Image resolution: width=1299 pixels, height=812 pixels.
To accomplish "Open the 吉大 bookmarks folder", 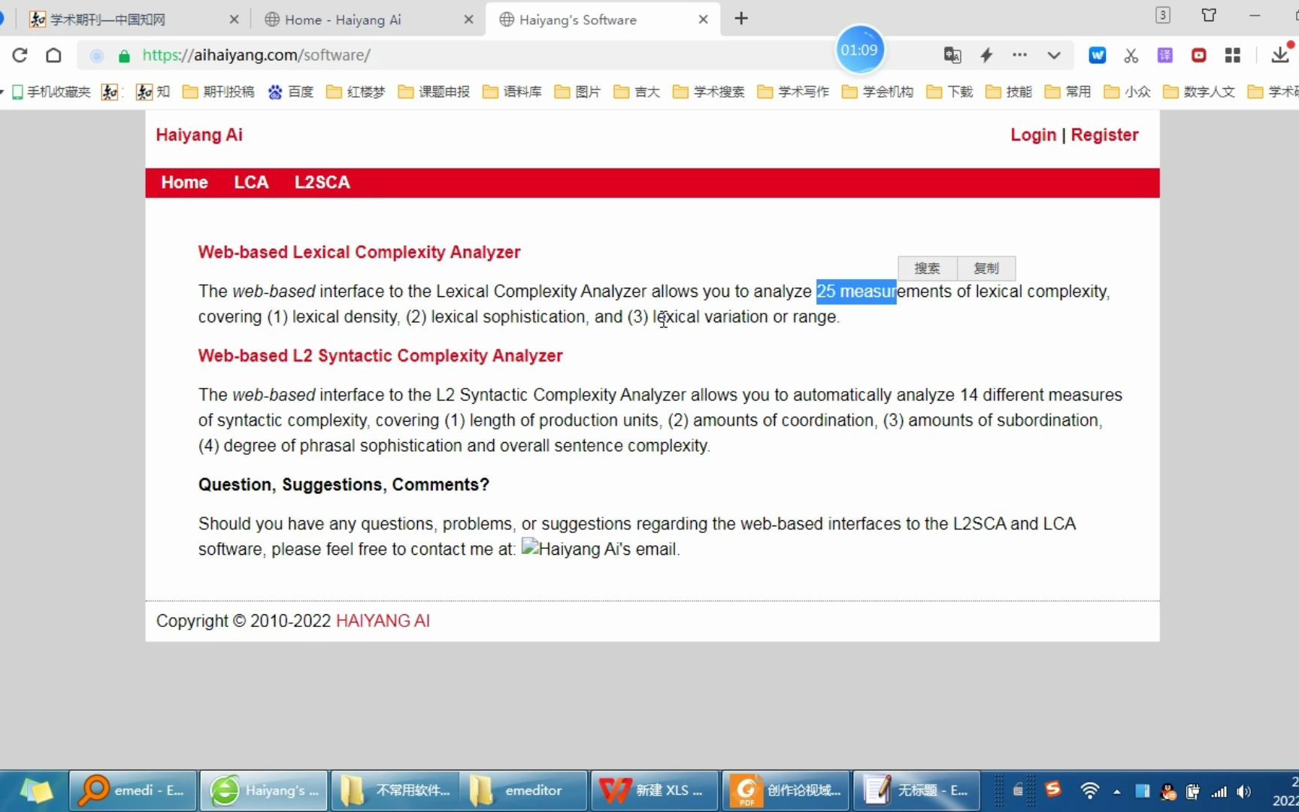I will point(637,92).
